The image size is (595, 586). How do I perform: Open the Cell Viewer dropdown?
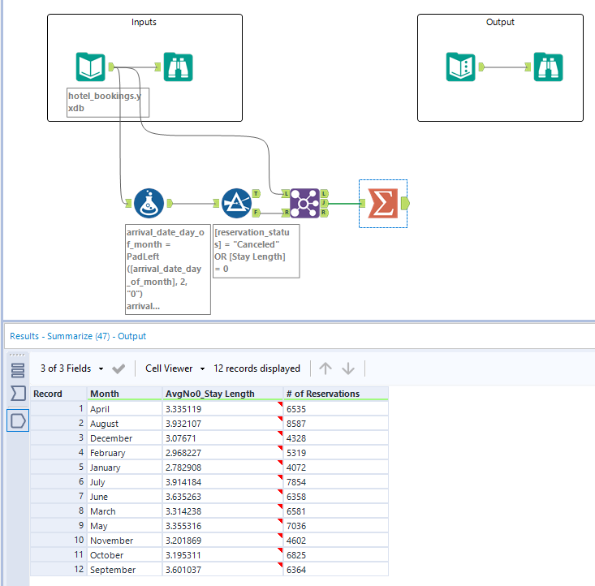click(x=175, y=368)
